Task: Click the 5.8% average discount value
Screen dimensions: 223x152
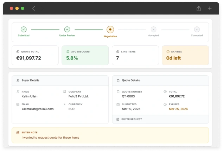Action: point(72,58)
